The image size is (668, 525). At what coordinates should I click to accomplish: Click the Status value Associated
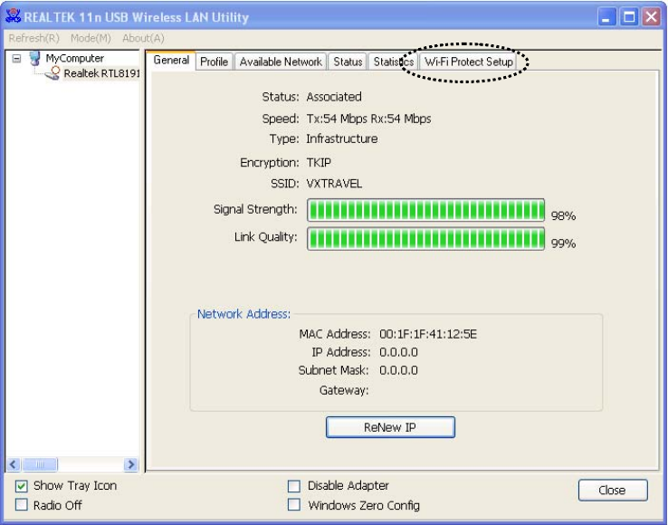[x=334, y=97]
